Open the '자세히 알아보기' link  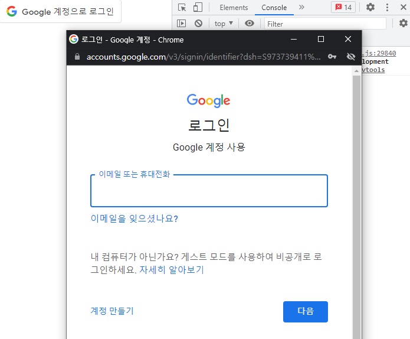click(172, 269)
